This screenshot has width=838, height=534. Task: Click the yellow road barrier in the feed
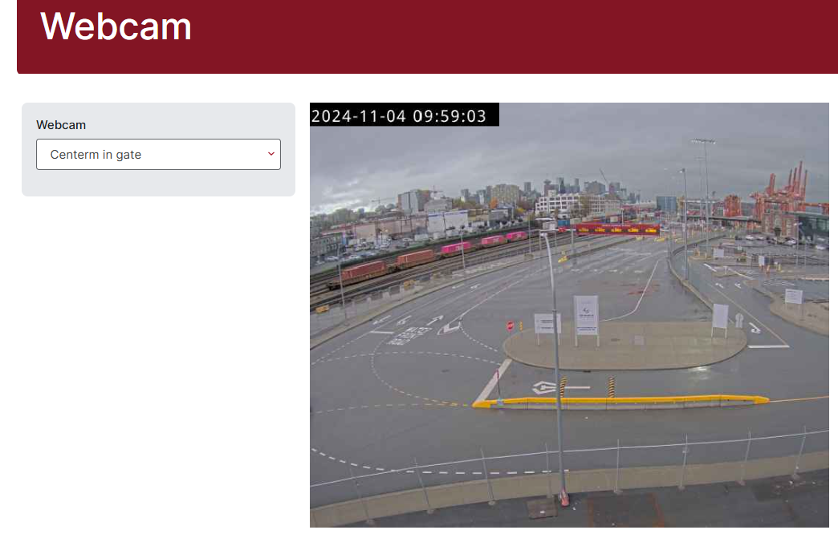tap(620, 401)
